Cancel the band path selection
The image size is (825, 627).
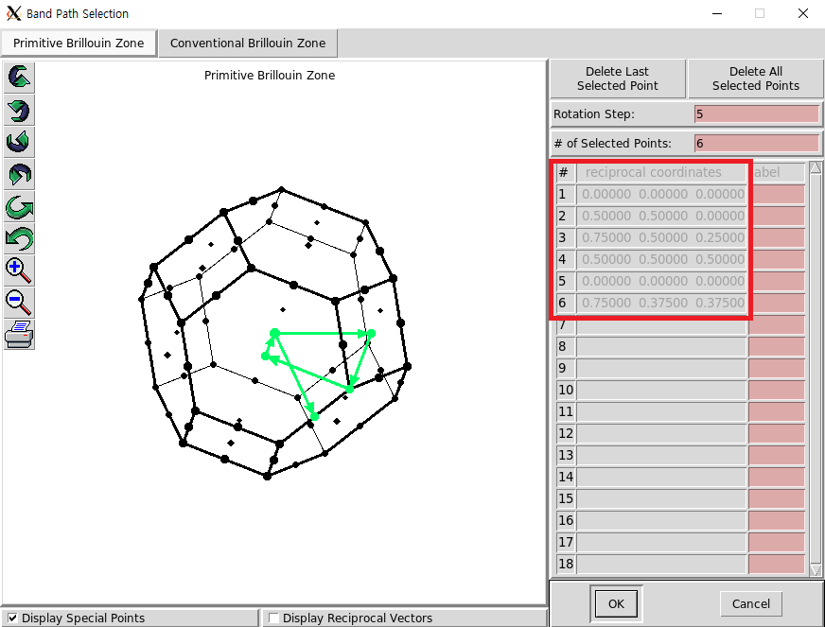click(751, 603)
